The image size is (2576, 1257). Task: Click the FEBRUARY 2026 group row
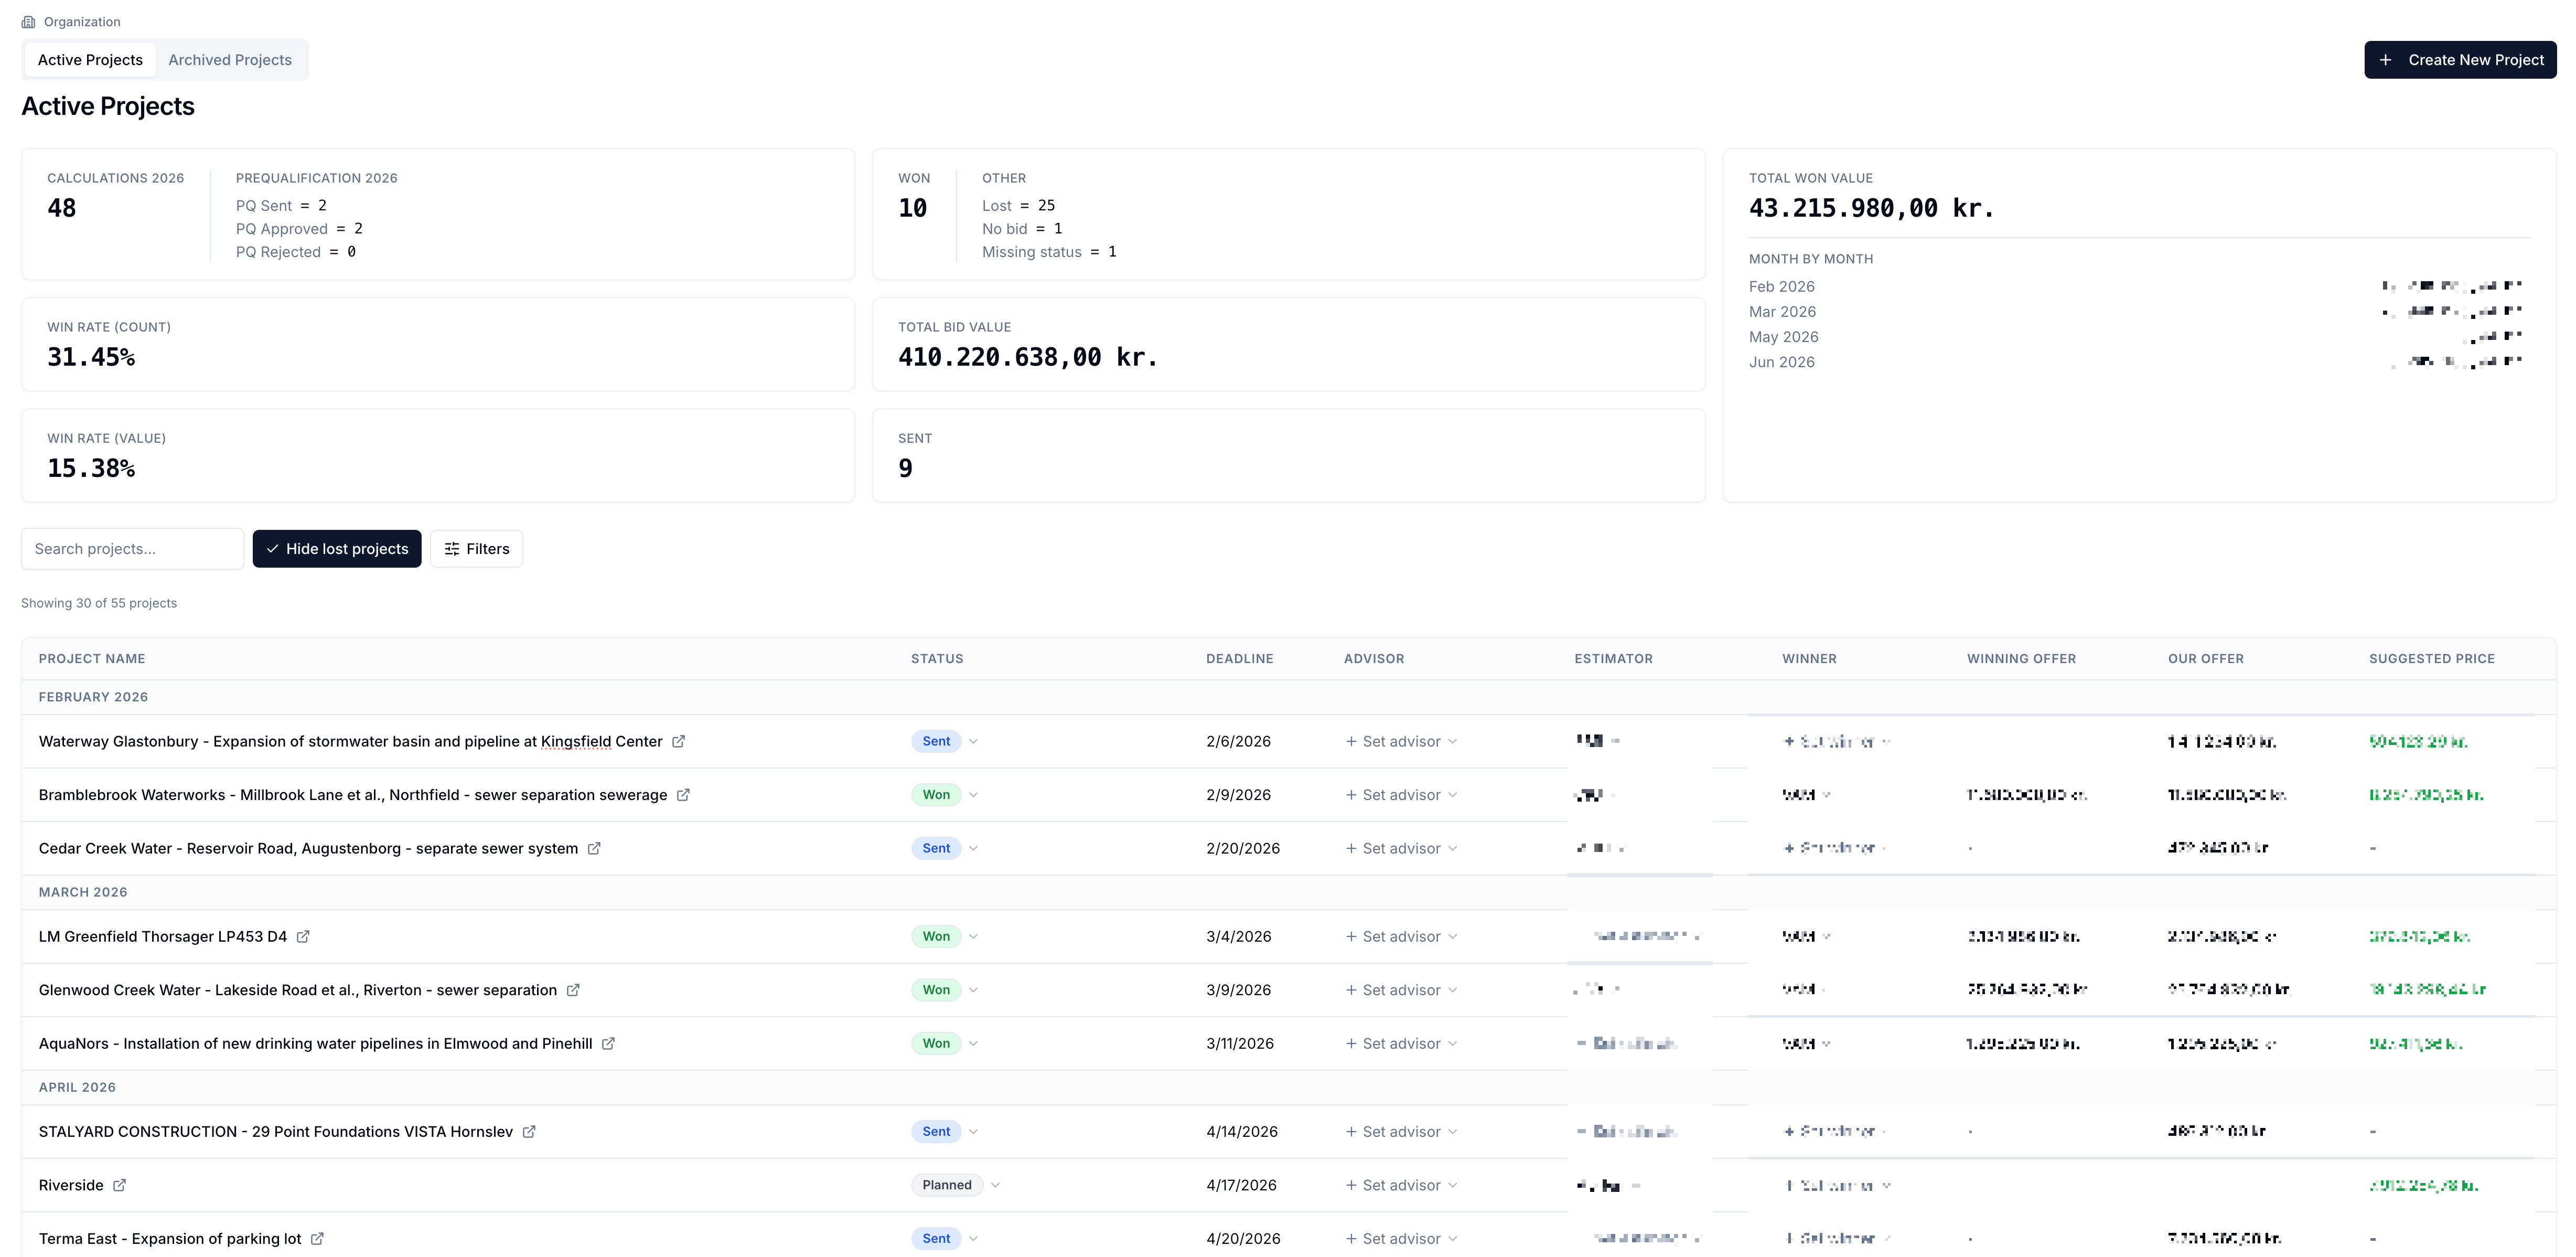[1288, 697]
